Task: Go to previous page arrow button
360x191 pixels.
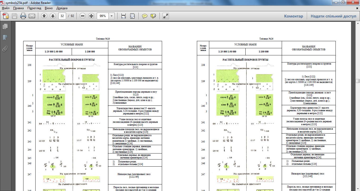Action: [x=44, y=16]
